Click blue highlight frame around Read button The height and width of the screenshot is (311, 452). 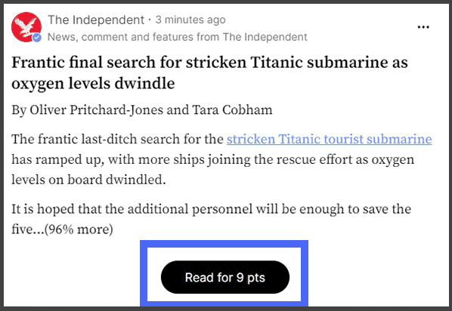224,244
